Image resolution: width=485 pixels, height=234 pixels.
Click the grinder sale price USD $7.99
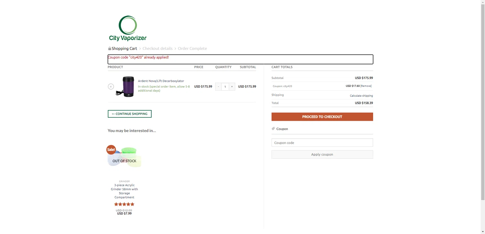click(124, 214)
